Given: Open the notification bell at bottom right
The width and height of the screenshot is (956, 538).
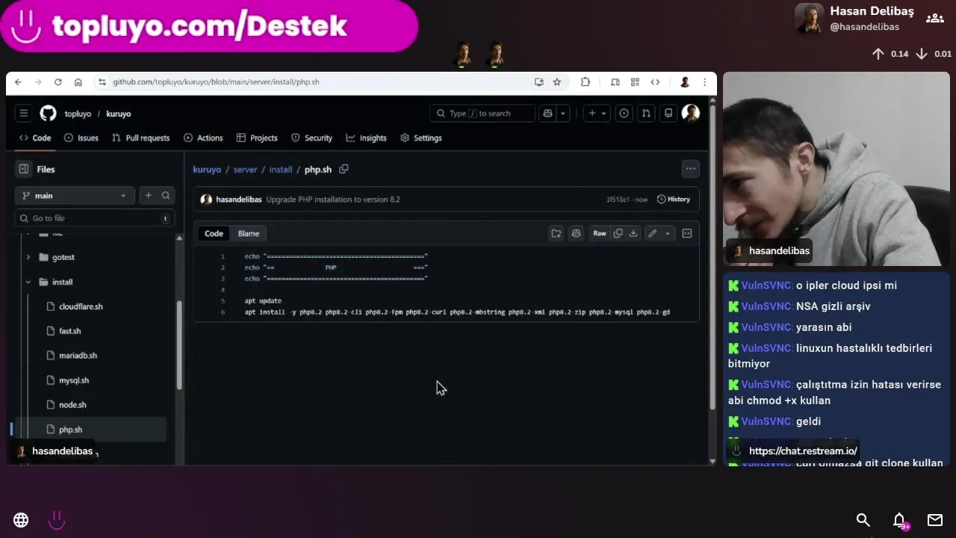Looking at the screenshot, I should tap(899, 520).
